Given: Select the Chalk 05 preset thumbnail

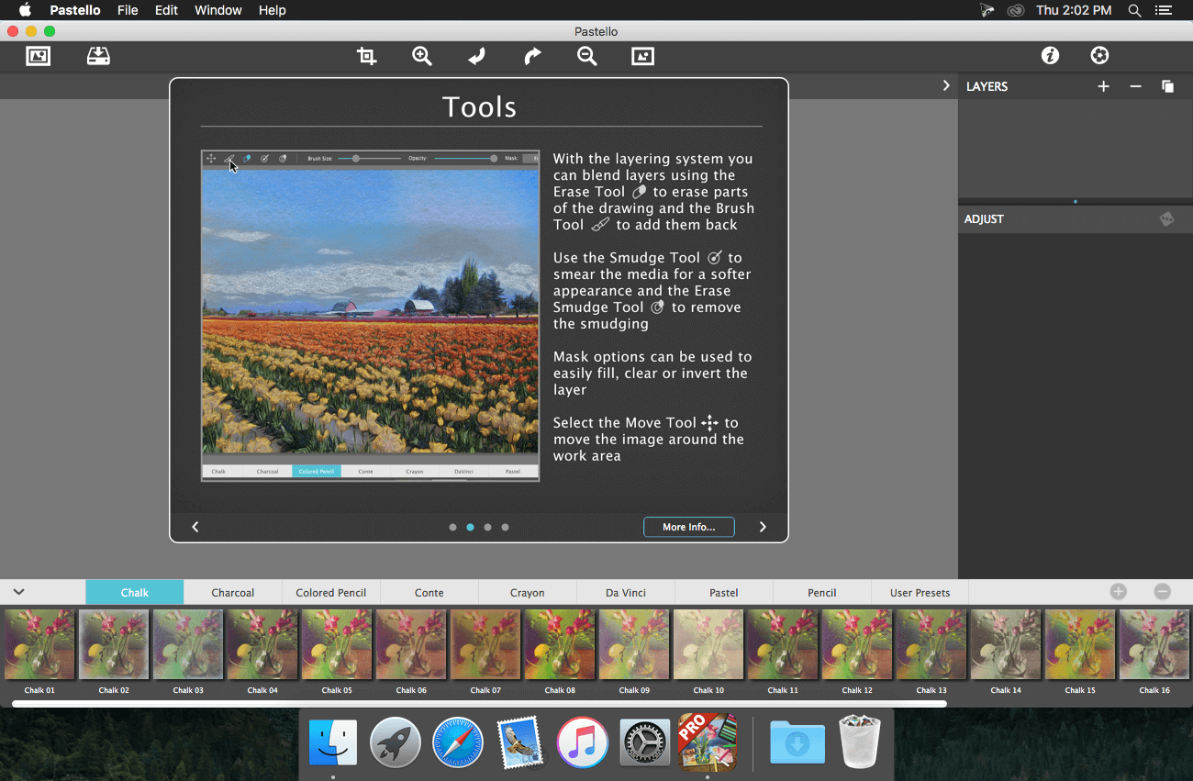Looking at the screenshot, I should (x=337, y=645).
